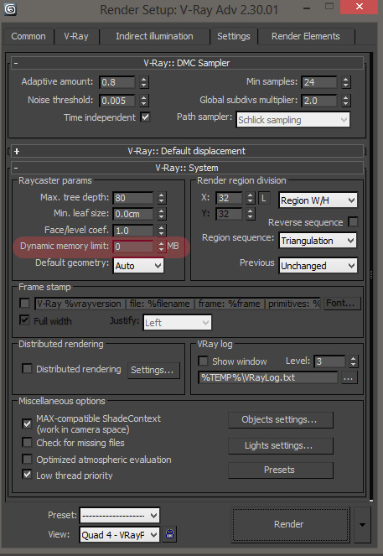Click the Noise threshold spinner arrows

[143, 101]
